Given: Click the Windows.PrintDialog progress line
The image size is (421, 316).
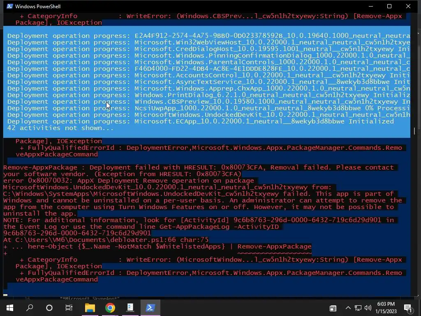Looking at the screenshot, I should pos(208,95).
